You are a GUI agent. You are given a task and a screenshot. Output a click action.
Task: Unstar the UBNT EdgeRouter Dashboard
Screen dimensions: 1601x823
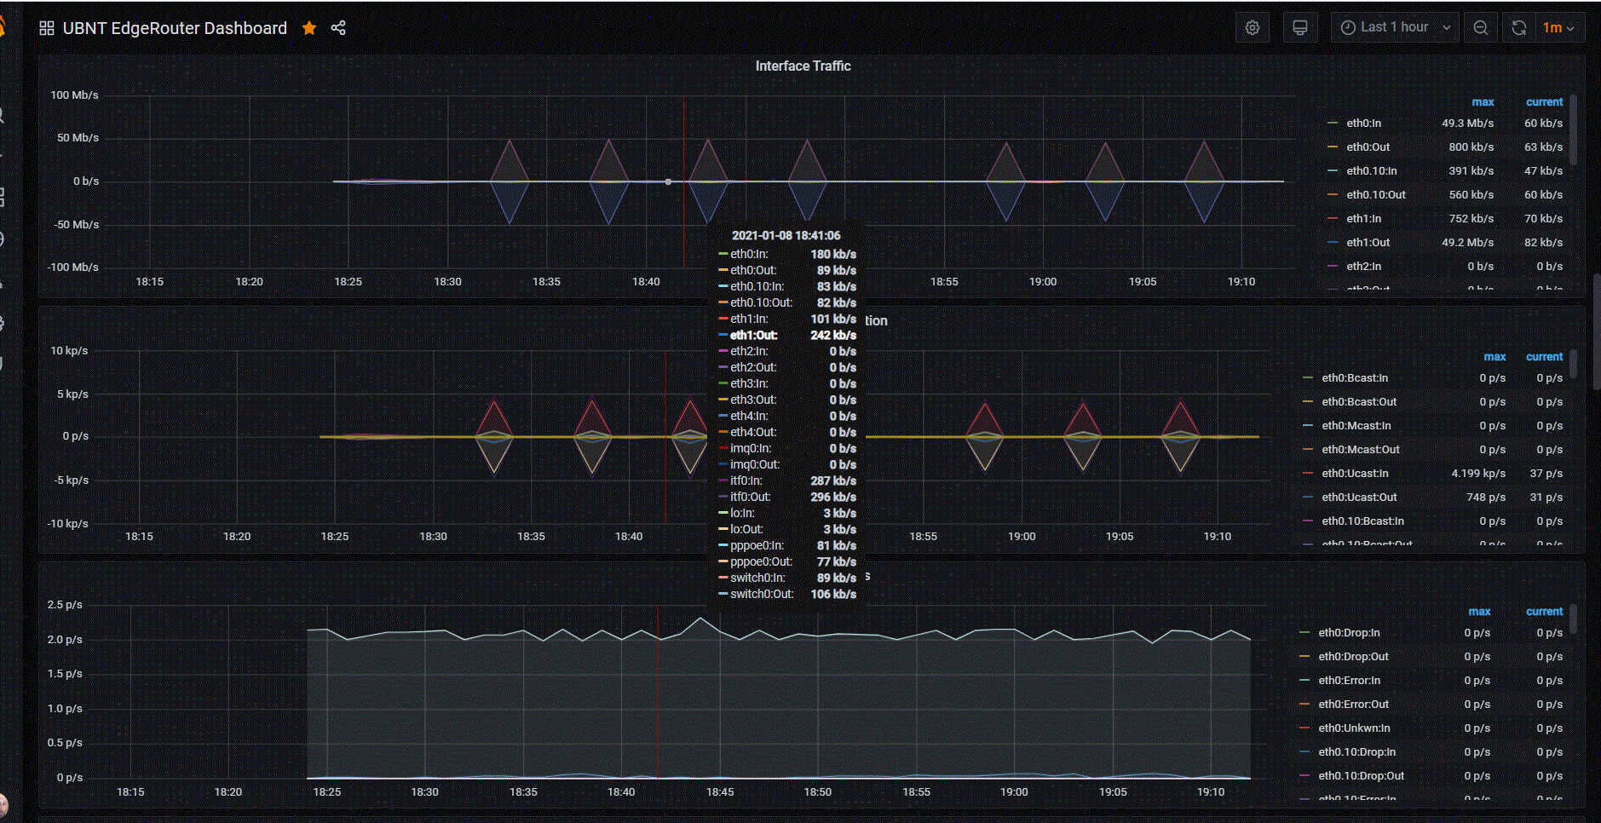point(309,28)
